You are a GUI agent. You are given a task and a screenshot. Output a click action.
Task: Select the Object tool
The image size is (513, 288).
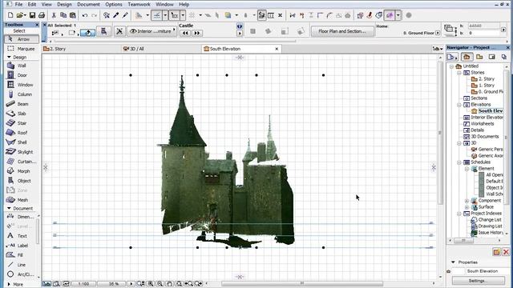click(22, 181)
